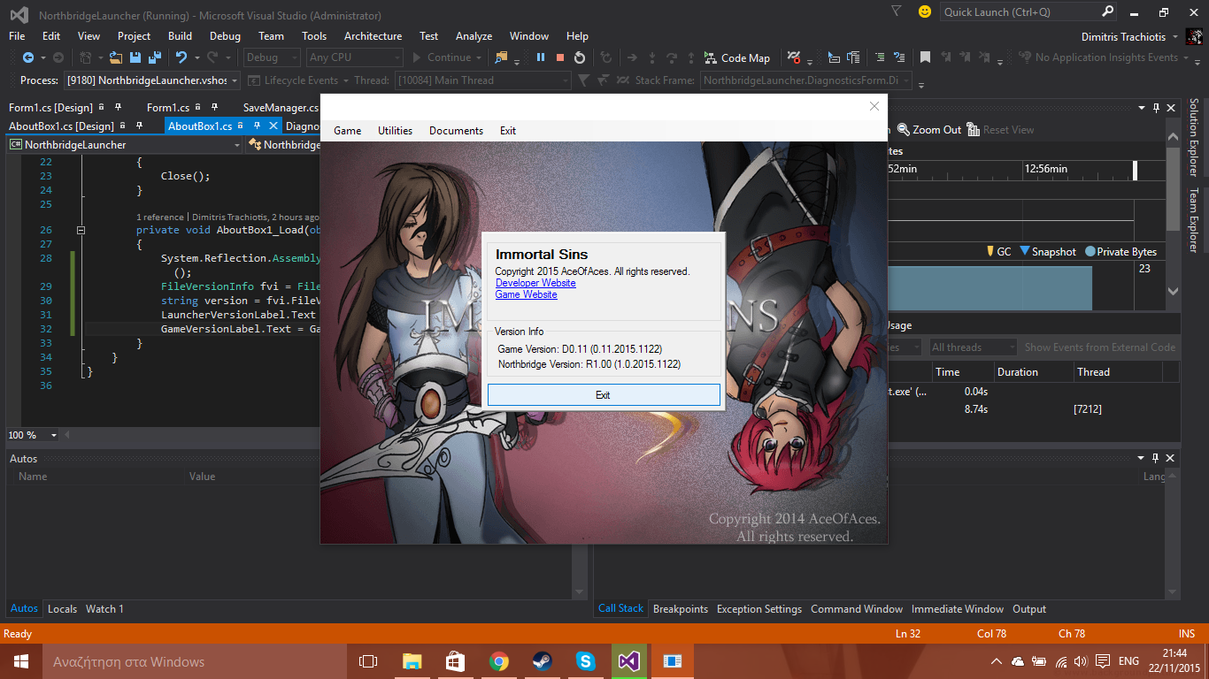Open the Utilities menu in launcher window

coord(395,131)
